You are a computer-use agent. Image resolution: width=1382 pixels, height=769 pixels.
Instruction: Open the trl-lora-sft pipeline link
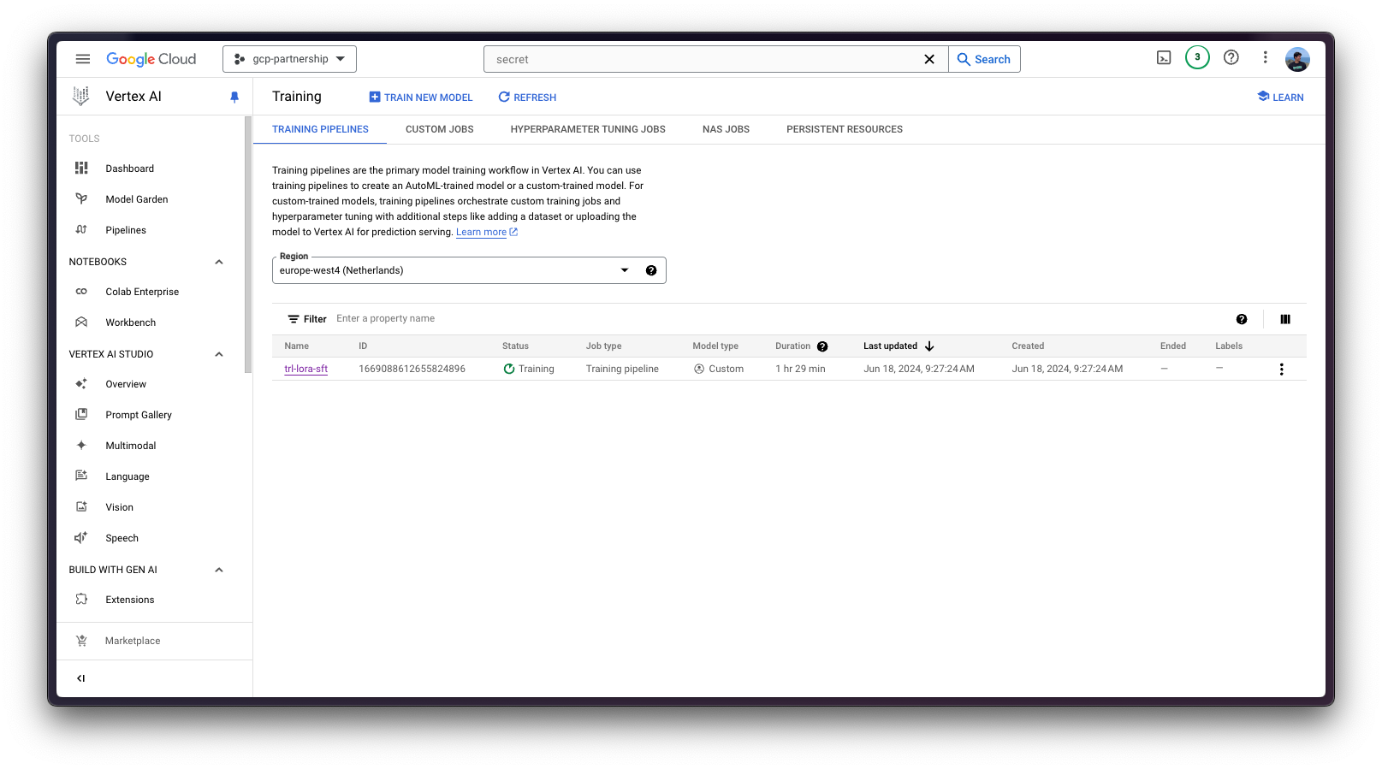305,370
